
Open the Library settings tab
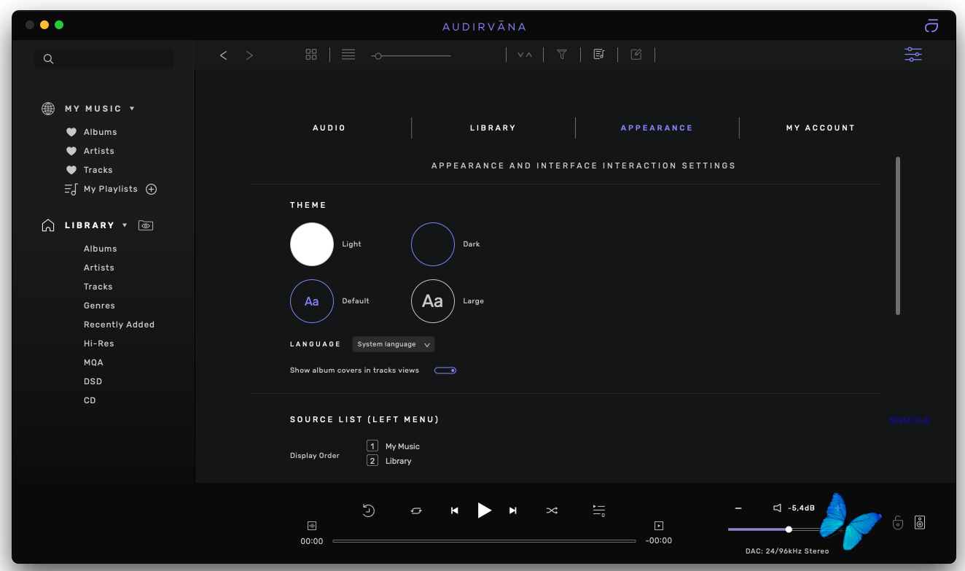coord(493,128)
